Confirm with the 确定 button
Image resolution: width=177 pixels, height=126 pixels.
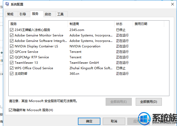pos(89,121)
